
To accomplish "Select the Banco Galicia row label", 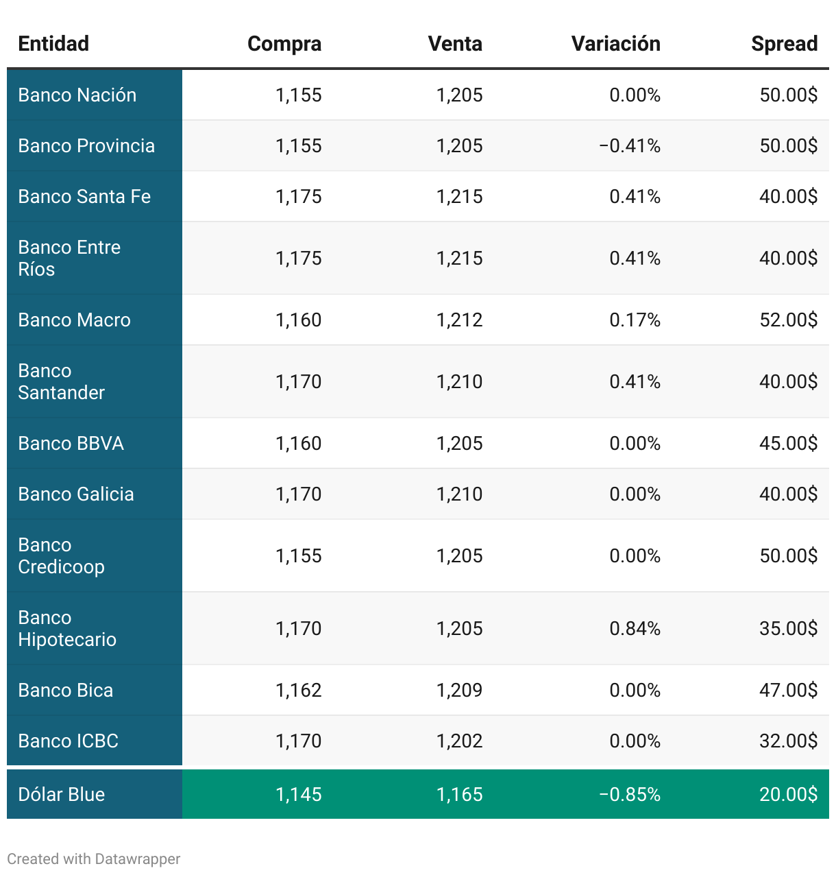I will (76, 494).
